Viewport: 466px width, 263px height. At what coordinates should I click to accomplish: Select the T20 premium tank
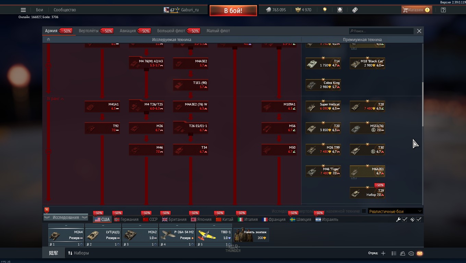tap(323, 128)
